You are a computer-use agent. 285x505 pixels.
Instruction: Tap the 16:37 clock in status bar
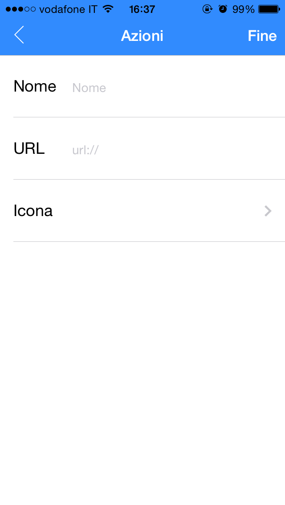click(142, 9)
